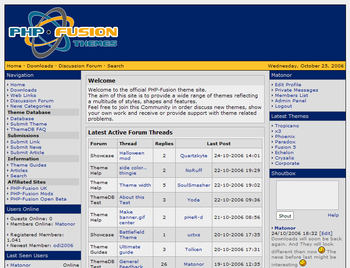Open Matonor under Members Online
Image resolution: width=350 pixels, height=268 pixels.
[65, 224]
